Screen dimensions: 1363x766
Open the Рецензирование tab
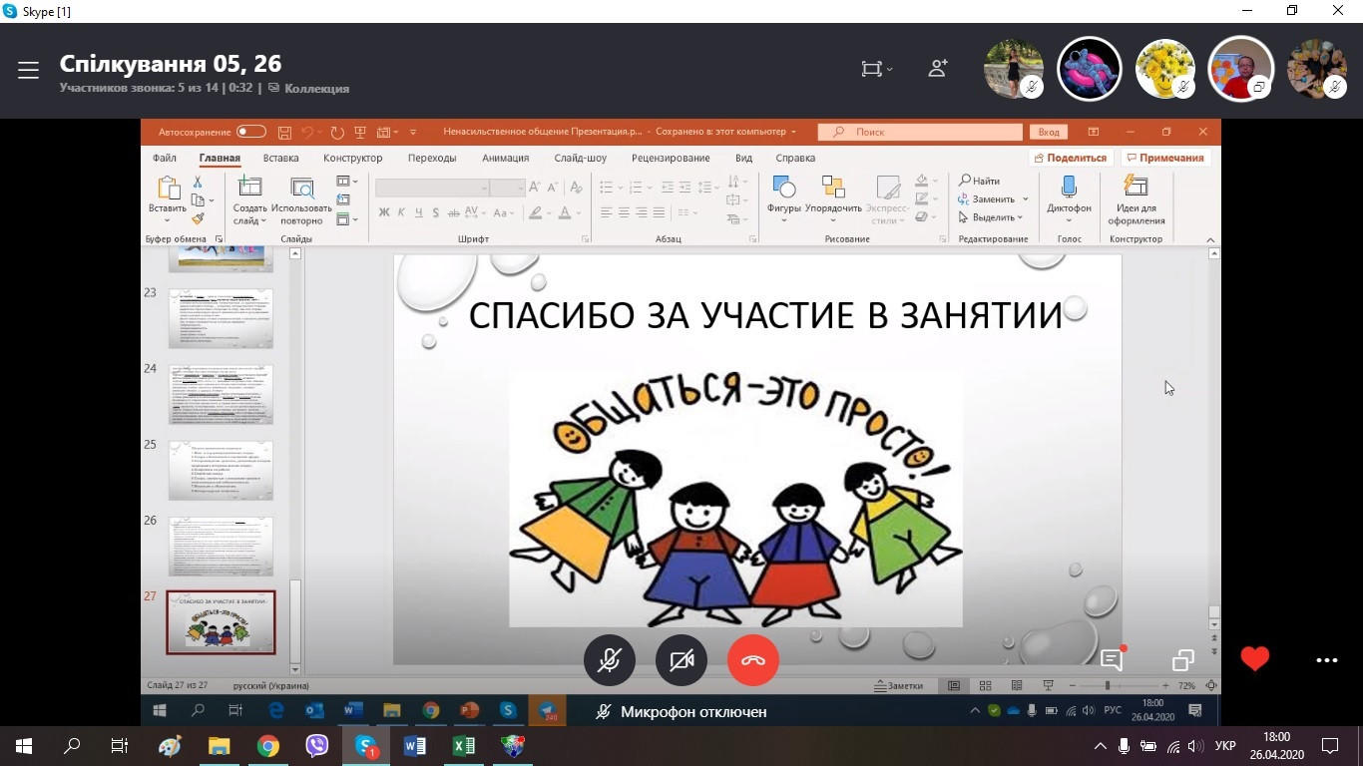point(671,158)
